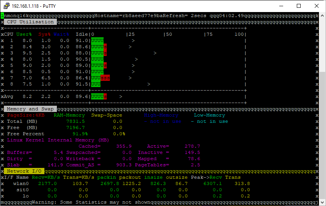Click the 'User%' column header

[x=24, y=34]
